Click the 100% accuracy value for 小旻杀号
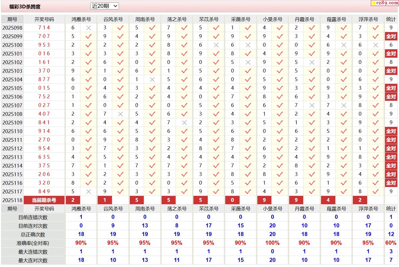This screenshot has width=399, height=267. 272,243
